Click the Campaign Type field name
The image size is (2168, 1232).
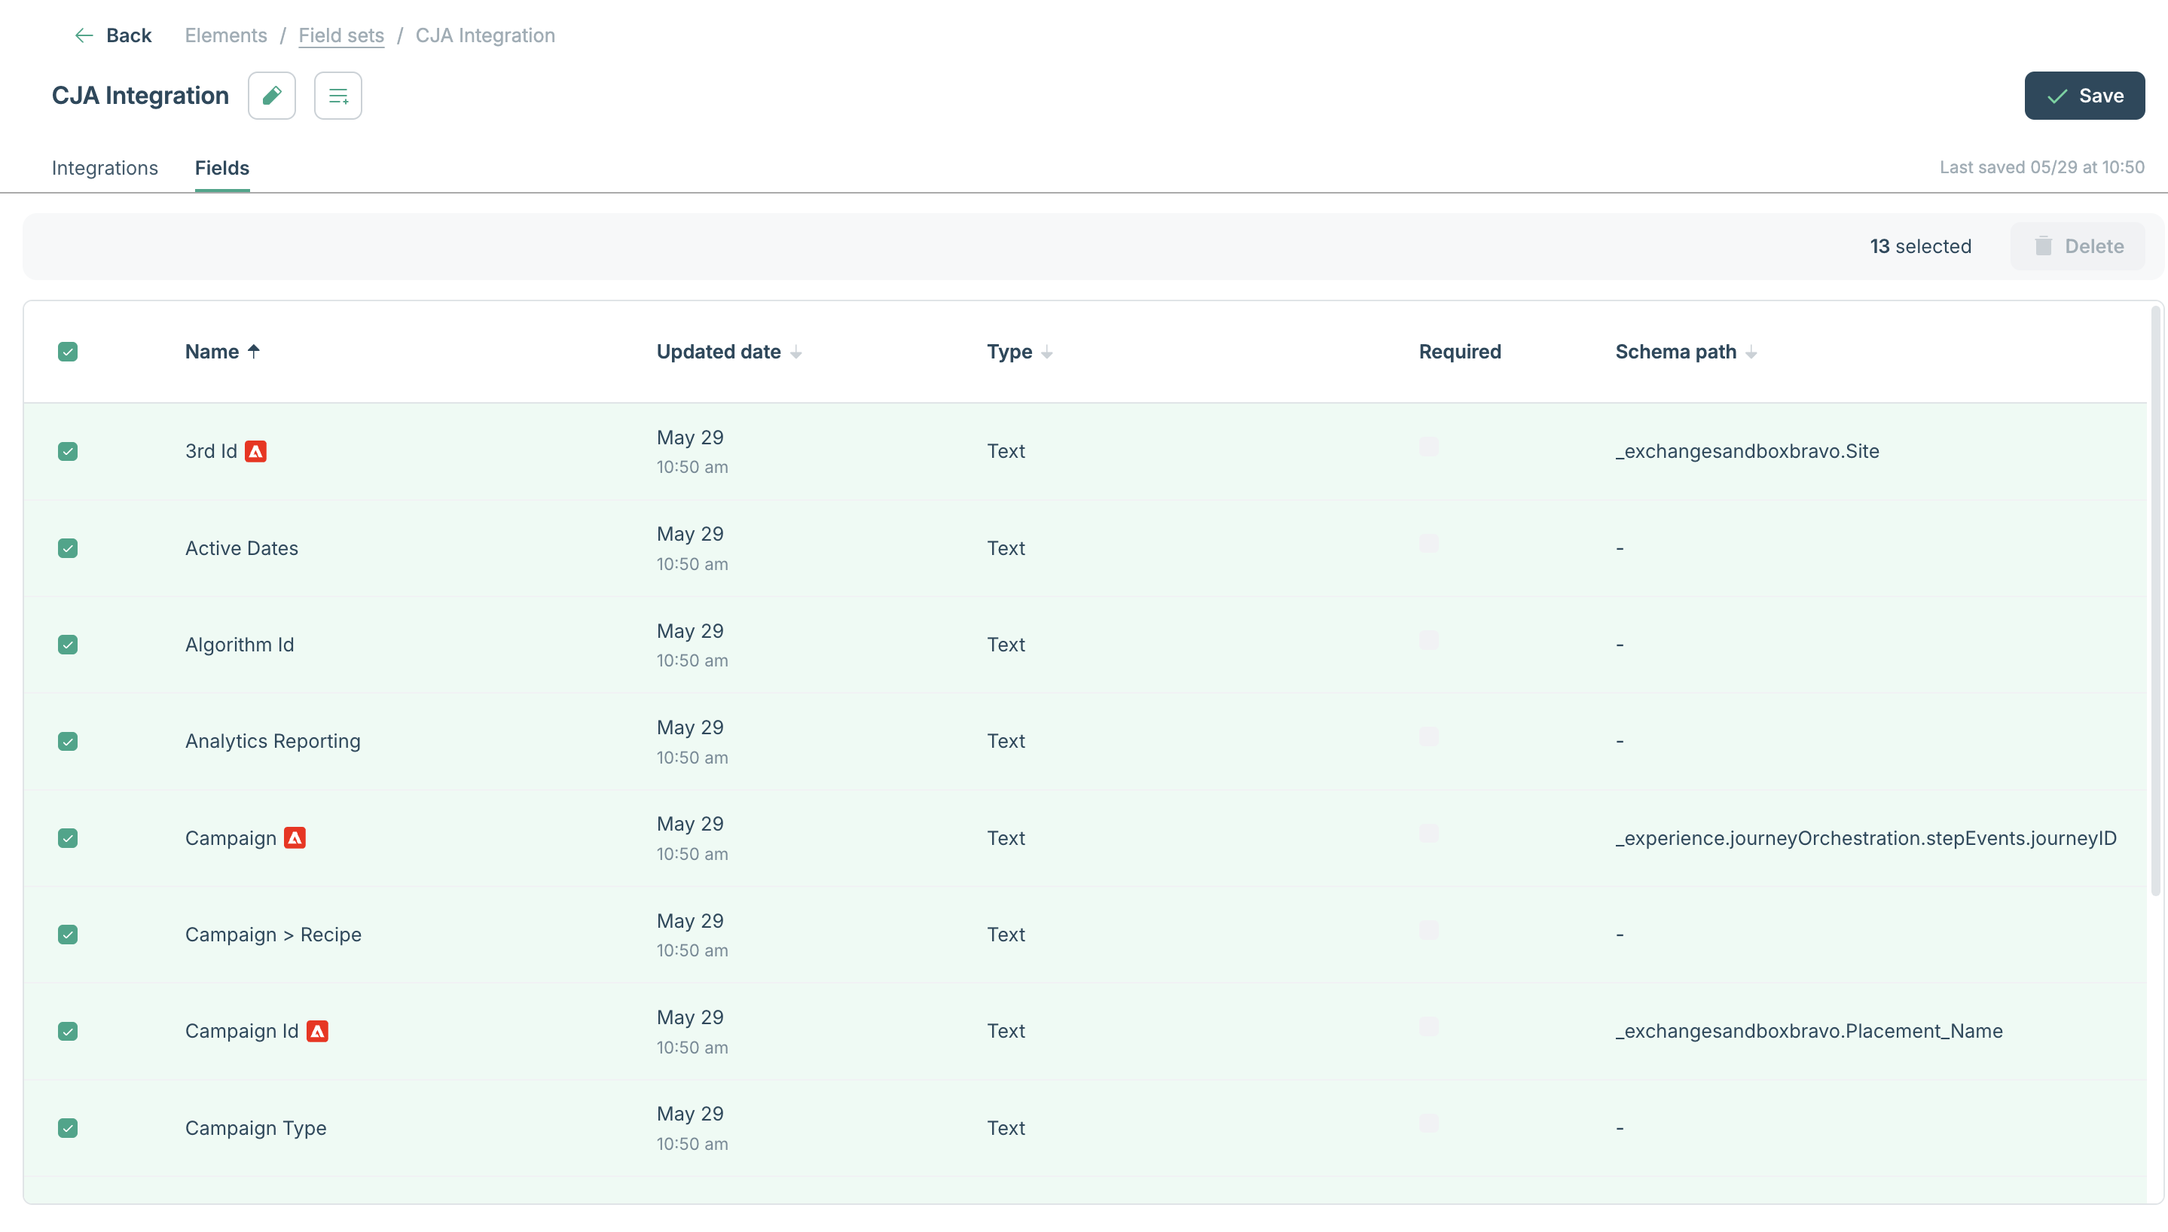click(255, 1128)
